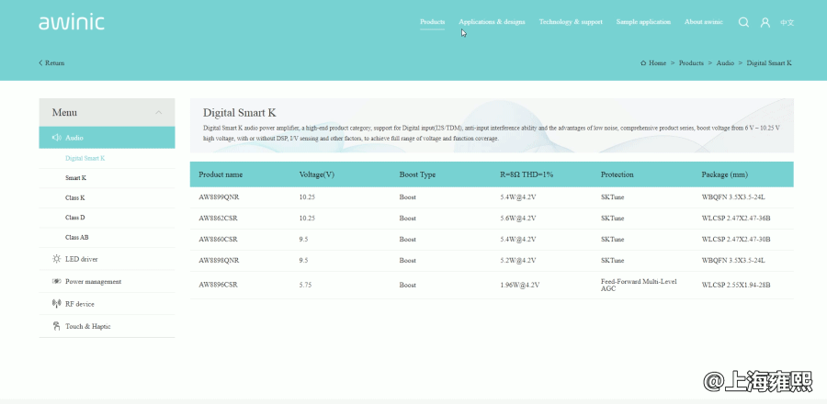The width and height of the screenshot is (827, 404).
Task: Click Boost in AW8896CSR row
Action: (407, 285)
